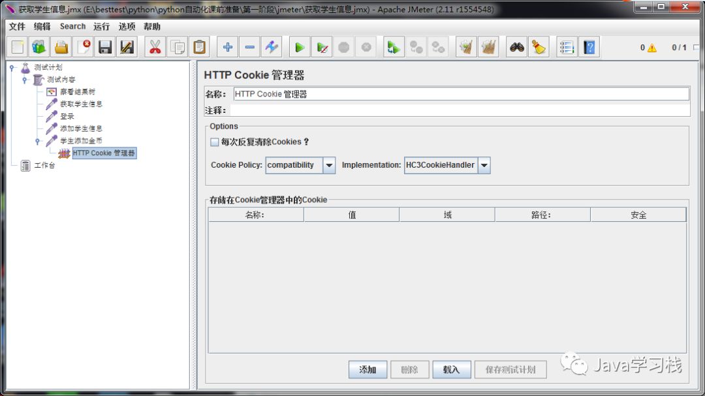Select 添加学生信息 sampler in tree
705x396 pixels.
(x=81, y=129)
